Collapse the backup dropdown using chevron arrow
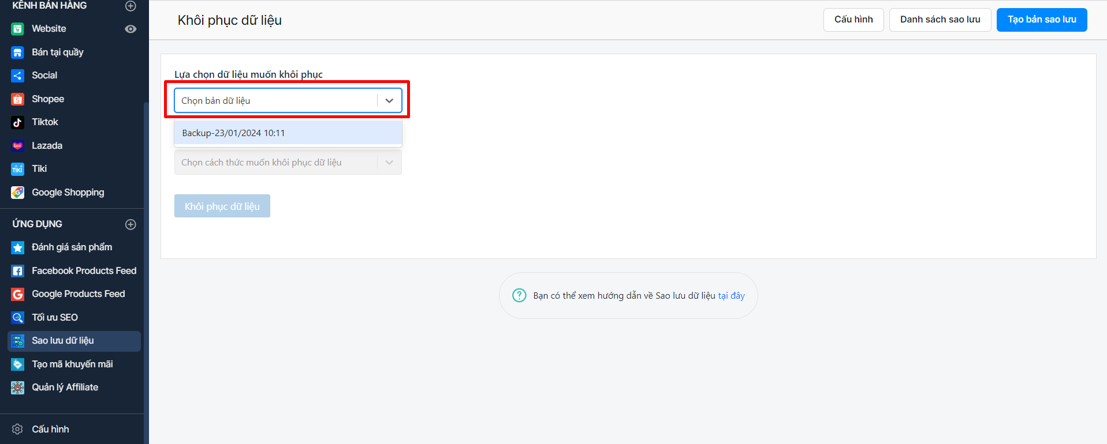Viewport: 1107px width, 444px height. tap(389, 100)
